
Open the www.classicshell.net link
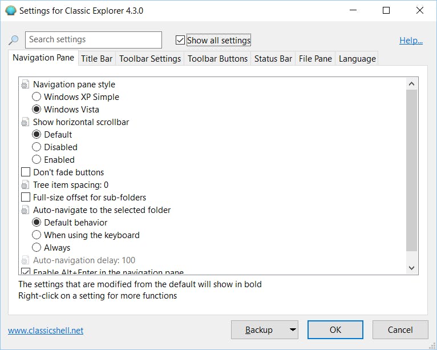click(x=46, y=330)
